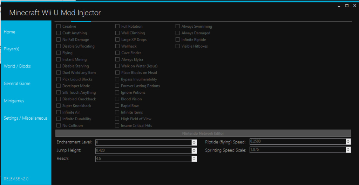Viewport: 359px width, 185px height.
Task: Open World / Blocks section
Action: click(x=17, y=66)
